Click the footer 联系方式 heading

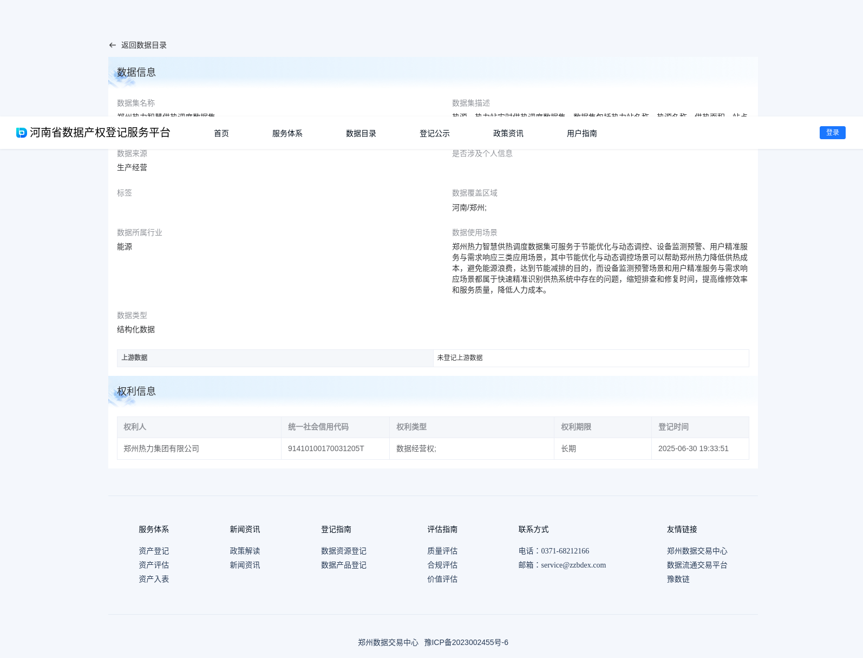(534, 529)
